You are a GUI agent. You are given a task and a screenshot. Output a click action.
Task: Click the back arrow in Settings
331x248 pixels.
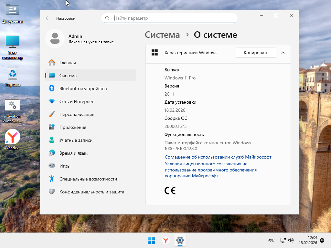point(48,18)
